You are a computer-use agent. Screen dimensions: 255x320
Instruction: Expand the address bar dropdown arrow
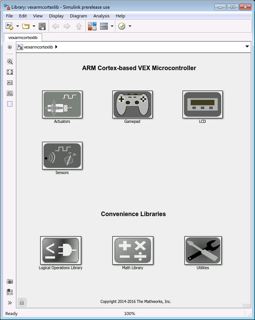[x=247, y=47]
